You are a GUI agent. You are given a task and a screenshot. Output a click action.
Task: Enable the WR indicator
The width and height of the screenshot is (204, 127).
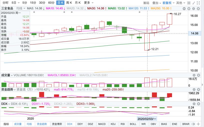[x=143, y=124]
